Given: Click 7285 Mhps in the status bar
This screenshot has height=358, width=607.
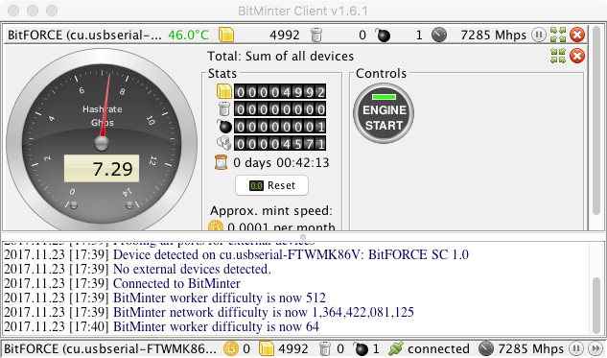Looking at the screenshot, I should coord(530,348).
